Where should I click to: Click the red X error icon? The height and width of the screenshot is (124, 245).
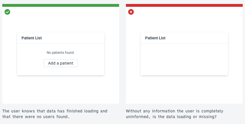pyautogui.click(x=131, y=12)
